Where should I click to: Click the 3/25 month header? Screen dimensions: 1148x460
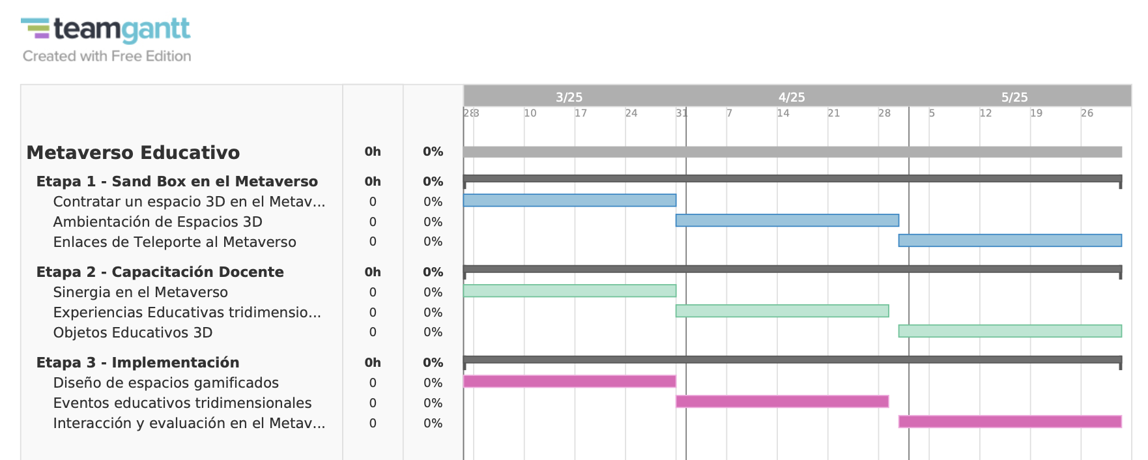click(569, 97)
